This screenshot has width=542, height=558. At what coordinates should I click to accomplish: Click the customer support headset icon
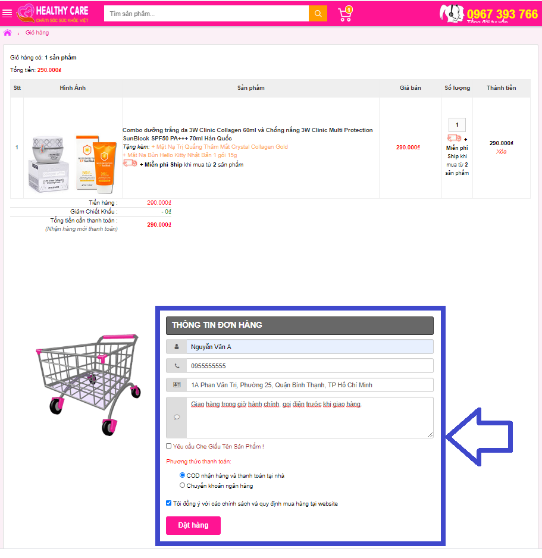[451, 14]
